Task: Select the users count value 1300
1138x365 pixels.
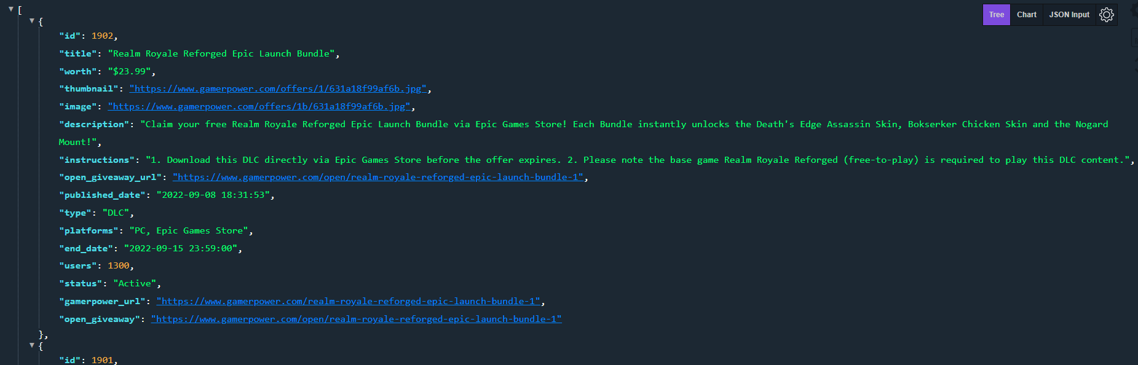Action: 119,265
